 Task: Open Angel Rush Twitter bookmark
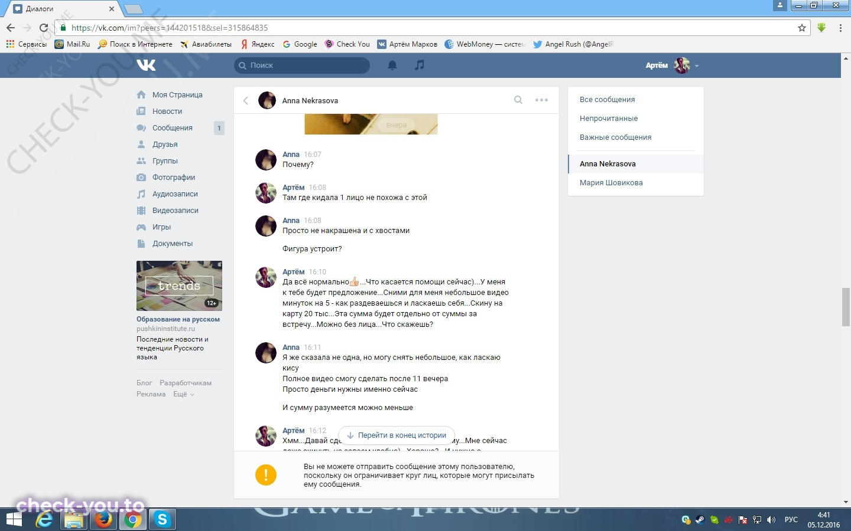click(x=573, y=44)
